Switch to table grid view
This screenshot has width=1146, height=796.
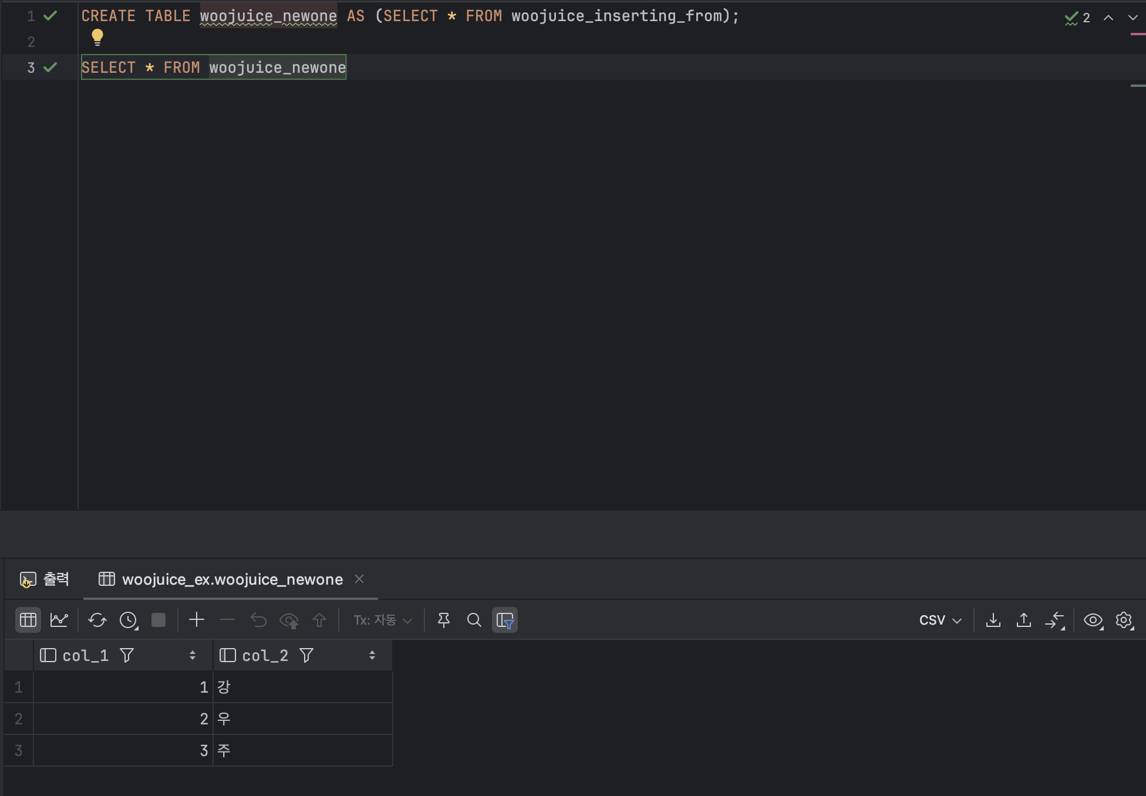pos(28,620)
